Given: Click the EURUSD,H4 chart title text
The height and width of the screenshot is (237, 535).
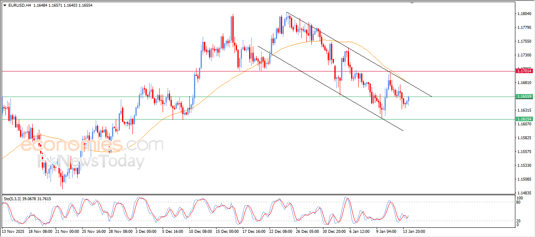Looking at the screenshot, I should 19,5.
